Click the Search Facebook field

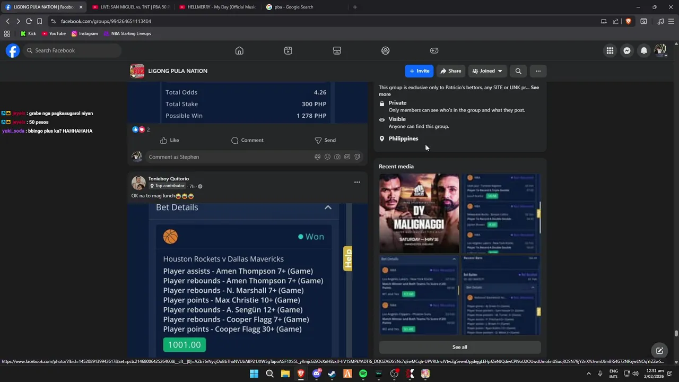point(72,50)
